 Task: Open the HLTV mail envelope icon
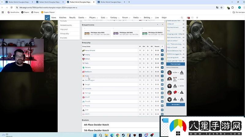point(192,18)
